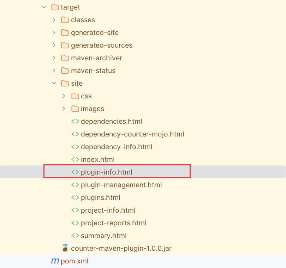Image resolution: width=286 pixels, height=268 pixels.
Task: Select dependency-counter-mojo.html in the tree
Action: click(x=132, y=134)
